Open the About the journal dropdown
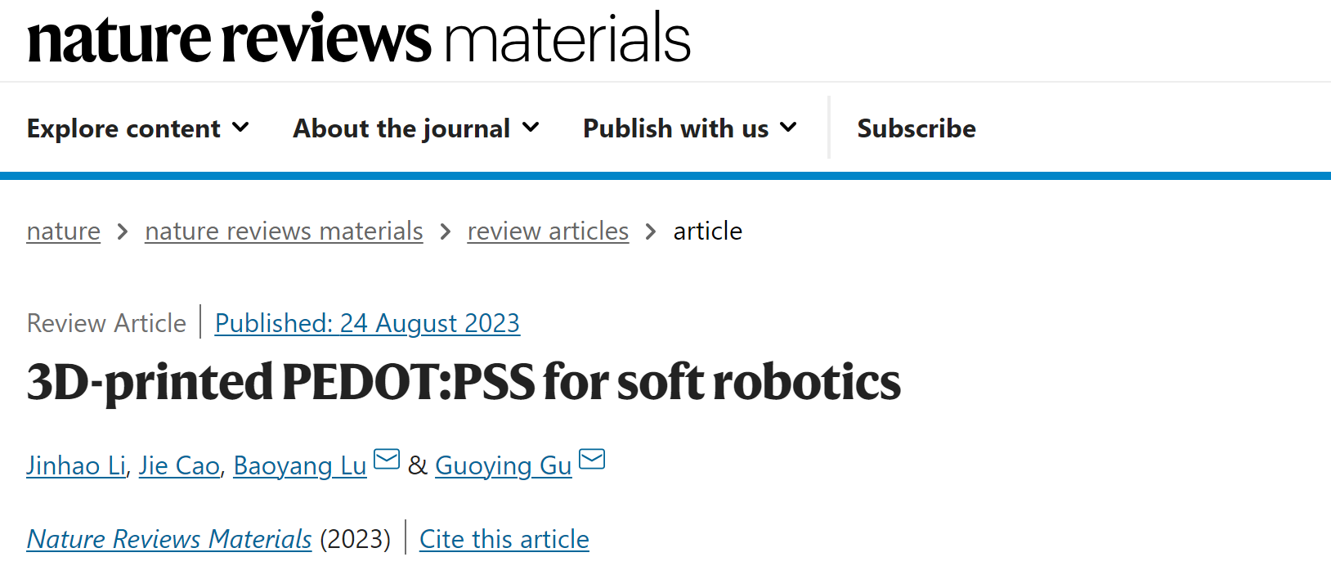This screenshot has width=1331, height=566. pos(415,128)
